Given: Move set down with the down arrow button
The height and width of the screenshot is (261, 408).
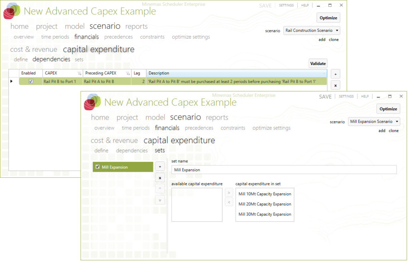Looking at the screenshot, I should [x=160, y=200].
